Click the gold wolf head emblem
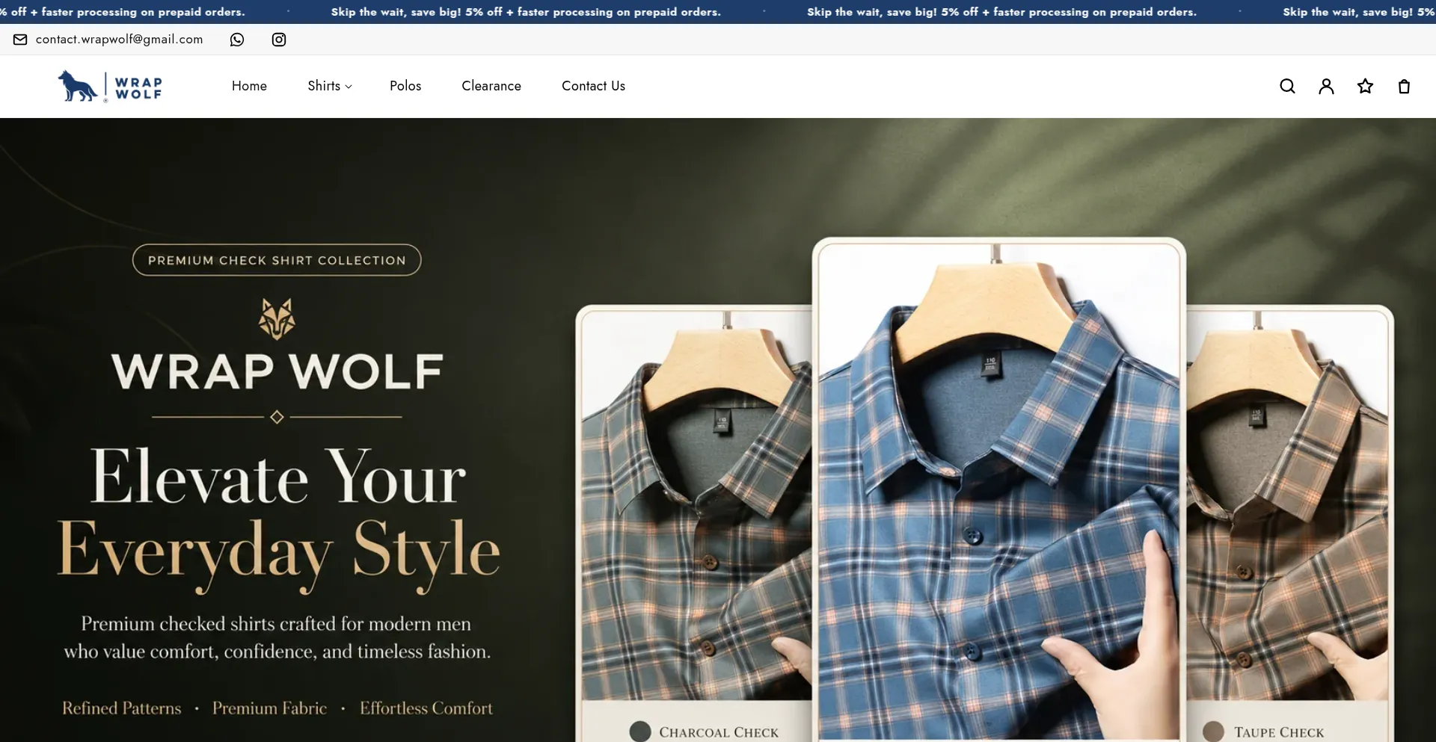The height and width of the screenshot is (742, 1436). [x=277, y=319]
